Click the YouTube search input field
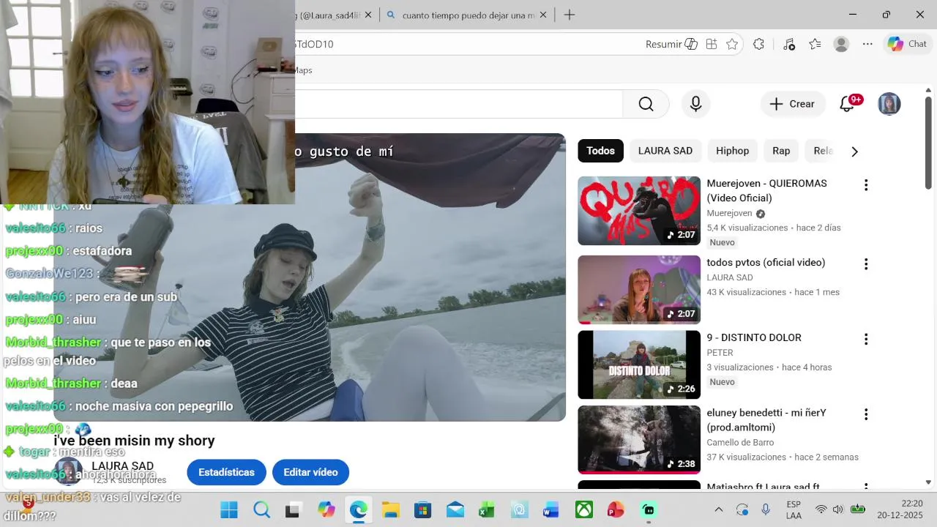 point(458,104)
